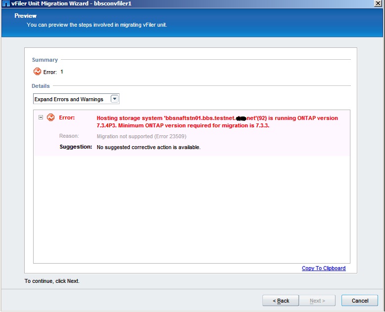
Task: Click the NetApp icon in the title bar
Action: [x=6, y=3]
